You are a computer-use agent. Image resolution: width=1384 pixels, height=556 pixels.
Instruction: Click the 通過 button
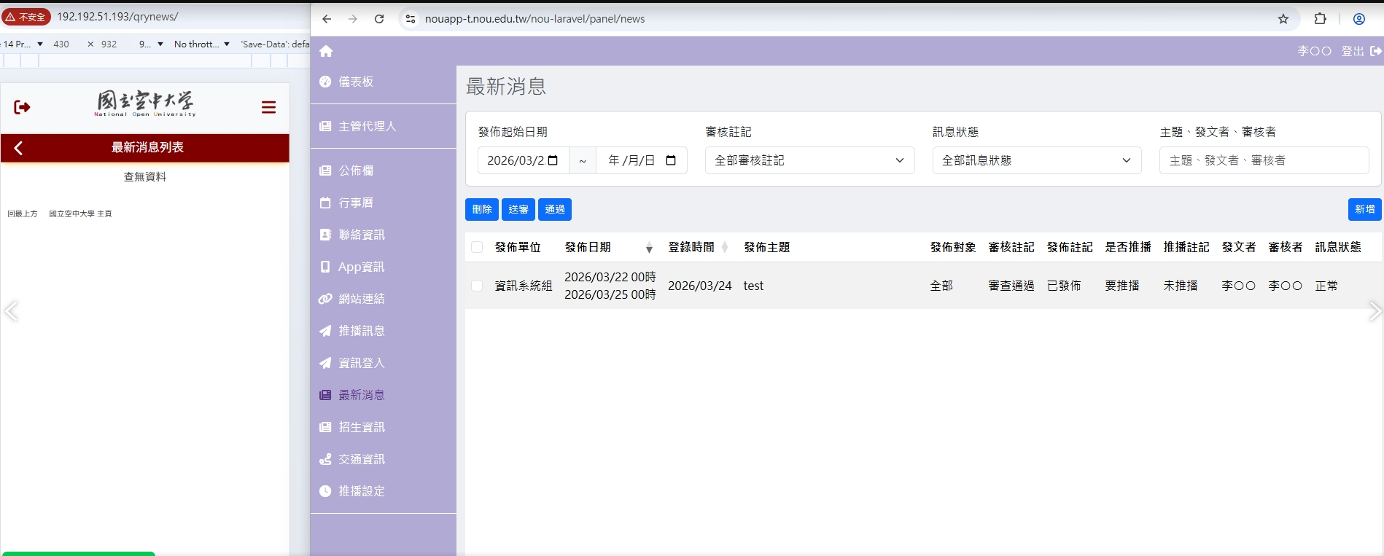pos(555,209)
